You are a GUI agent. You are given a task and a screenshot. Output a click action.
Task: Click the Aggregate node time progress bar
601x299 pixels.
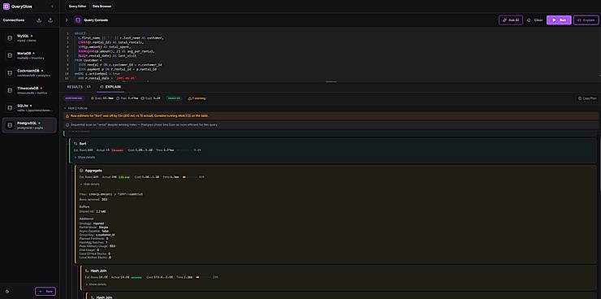pos(190,177)
